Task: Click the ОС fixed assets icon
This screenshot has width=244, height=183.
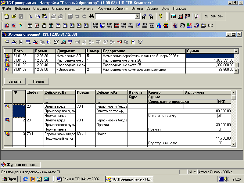Action: pos(210,26)
